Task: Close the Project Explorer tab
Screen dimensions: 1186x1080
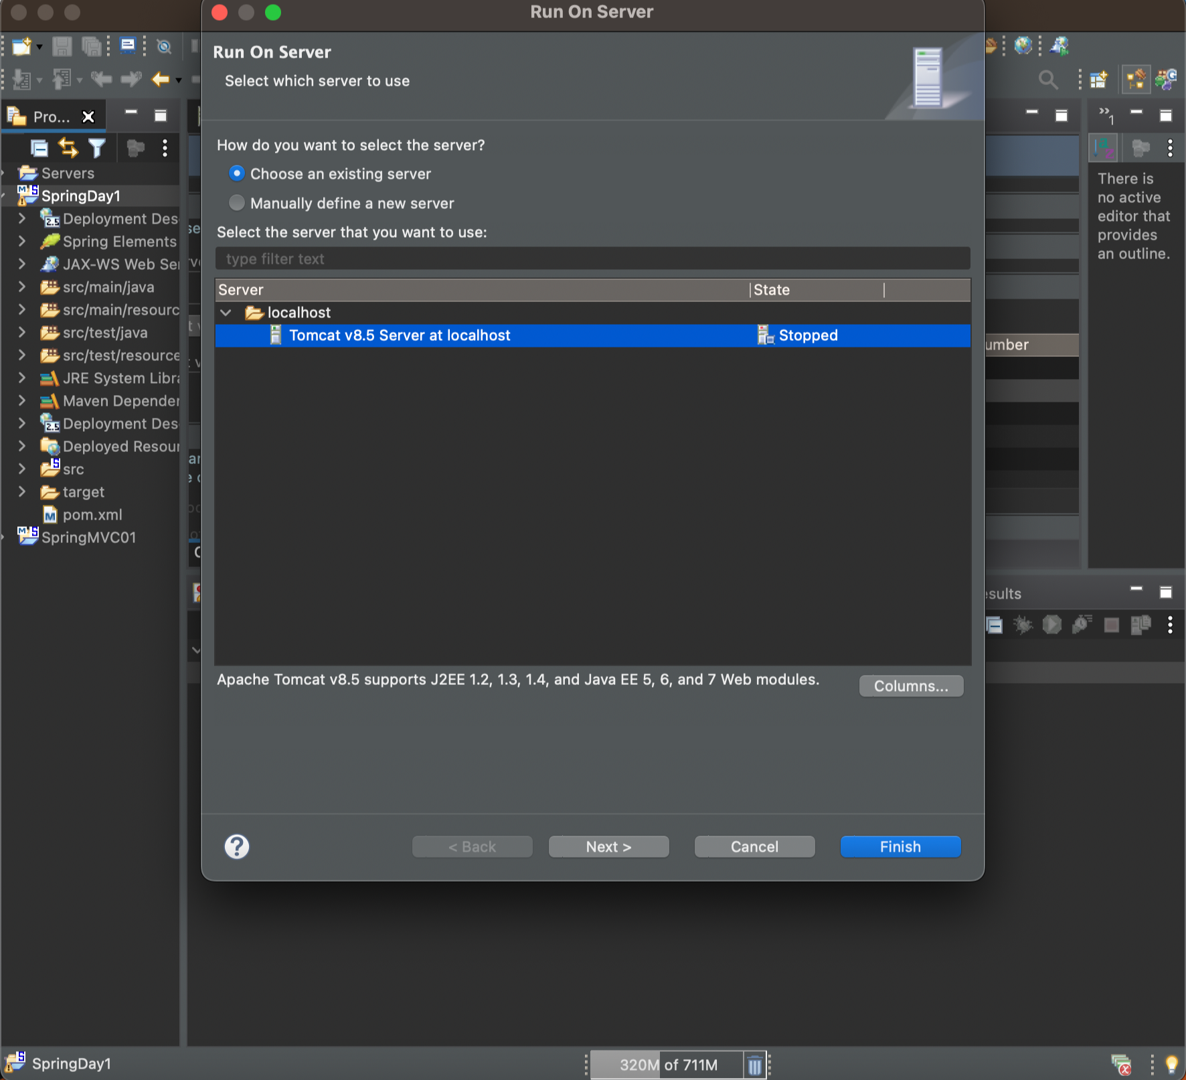Action: (88, 117)
